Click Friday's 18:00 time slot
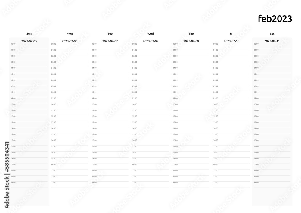The height and width of the screenshot is (213, 301). point(231,154)
